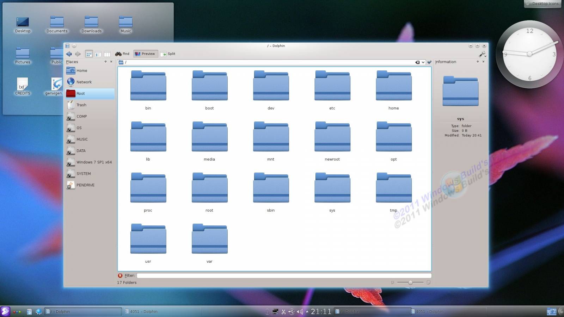Click the sys preview thumbnail in Information
This screenshot has height=317, width=564.
click(x=460, y=91)
